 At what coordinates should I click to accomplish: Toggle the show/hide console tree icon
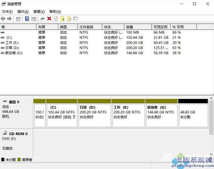point(18,19)
